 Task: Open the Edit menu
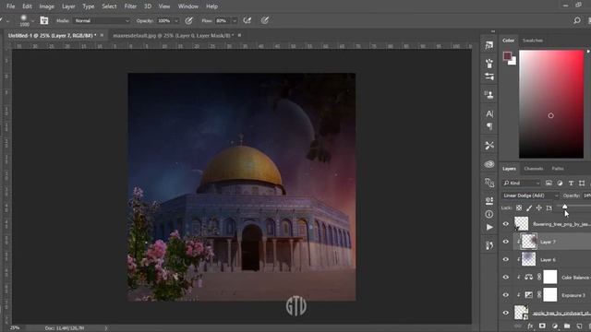(27, 6)
